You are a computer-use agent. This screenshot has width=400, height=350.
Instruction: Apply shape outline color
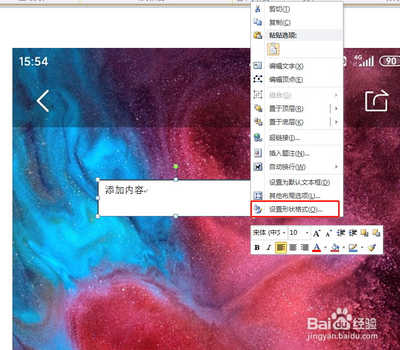pos(353,248)
